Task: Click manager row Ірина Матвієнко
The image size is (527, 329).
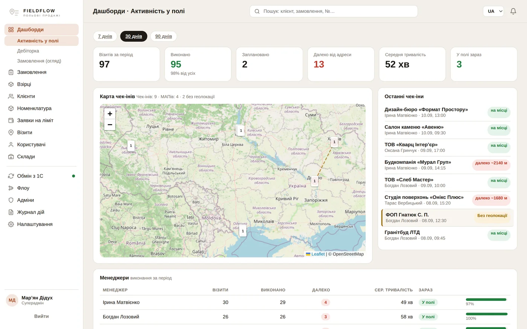Action: pyautogui.click(x=305, y=302)
